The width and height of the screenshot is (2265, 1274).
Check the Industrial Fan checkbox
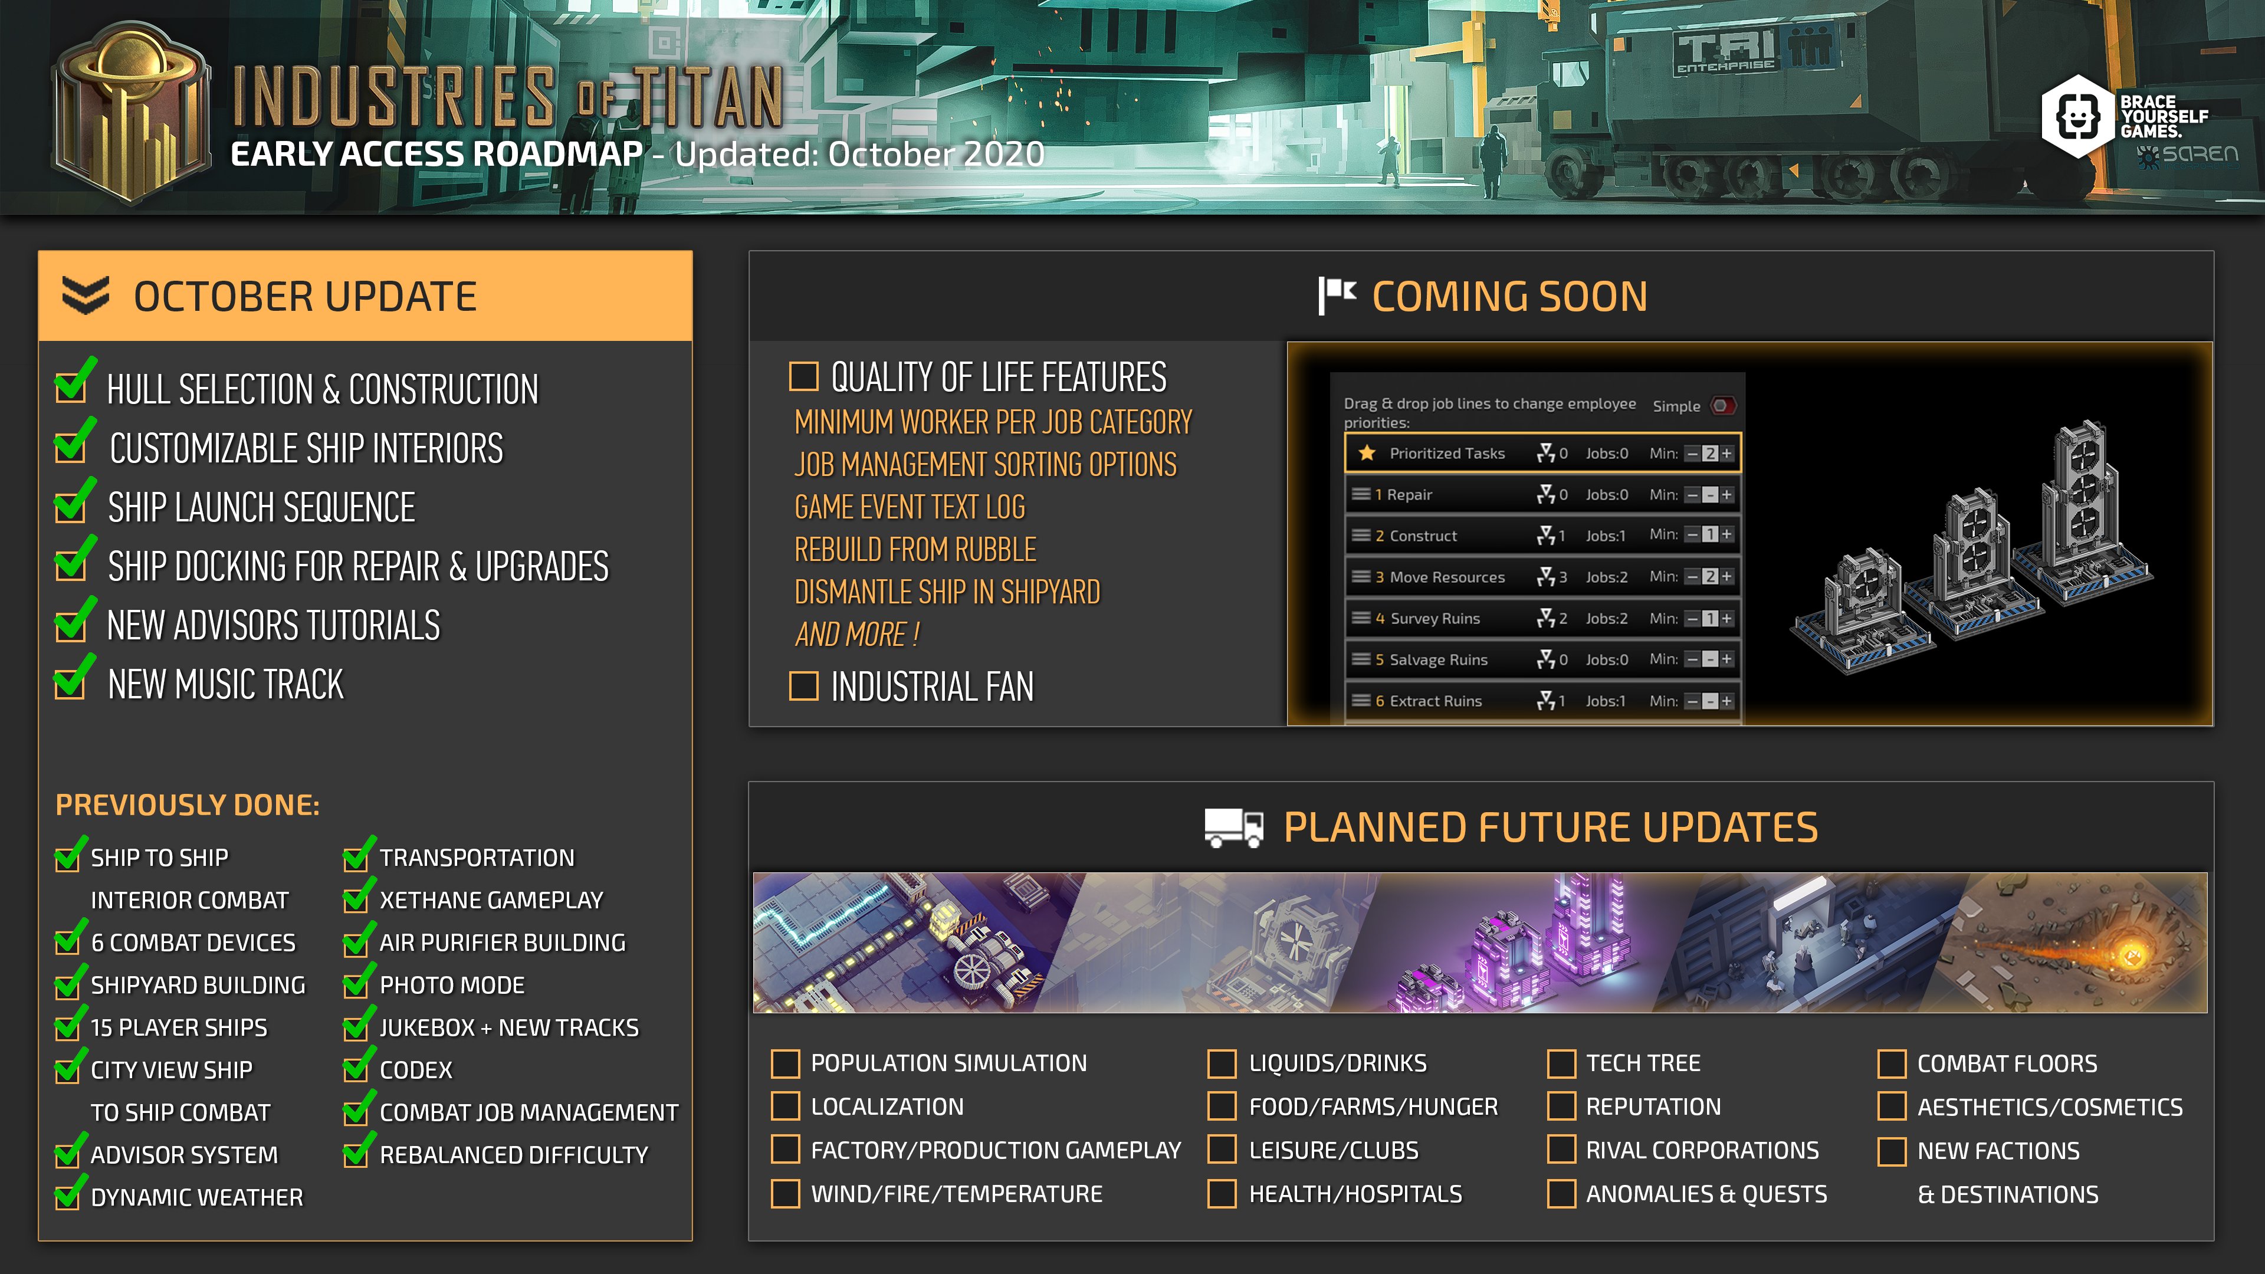(x=803, y=686)
